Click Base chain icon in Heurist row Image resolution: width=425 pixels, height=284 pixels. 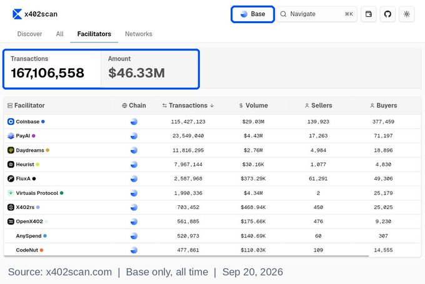134,164
